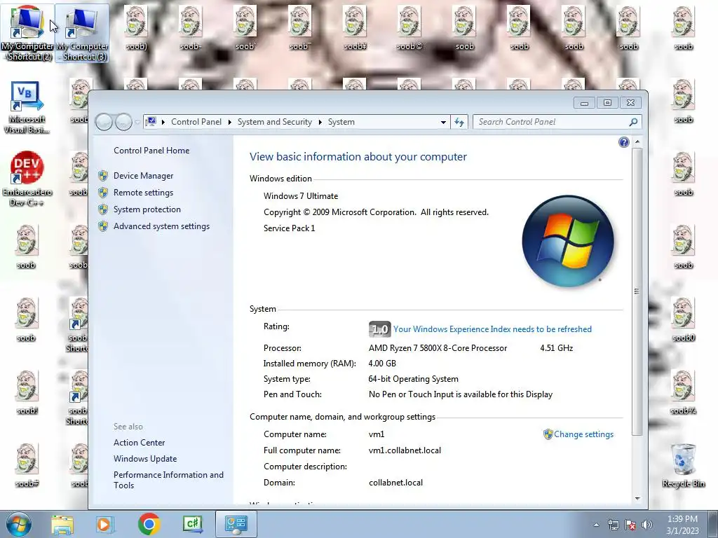The image size is (718, 538).
Task: Click the Windows 7 Ultimate text
Action: tap(300, 196)
